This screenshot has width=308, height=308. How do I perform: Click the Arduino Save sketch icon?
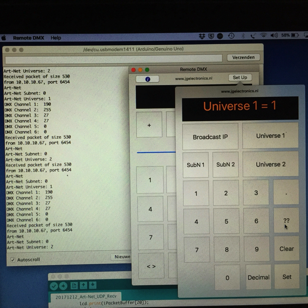pyautogui.click(x=93, y=285)
